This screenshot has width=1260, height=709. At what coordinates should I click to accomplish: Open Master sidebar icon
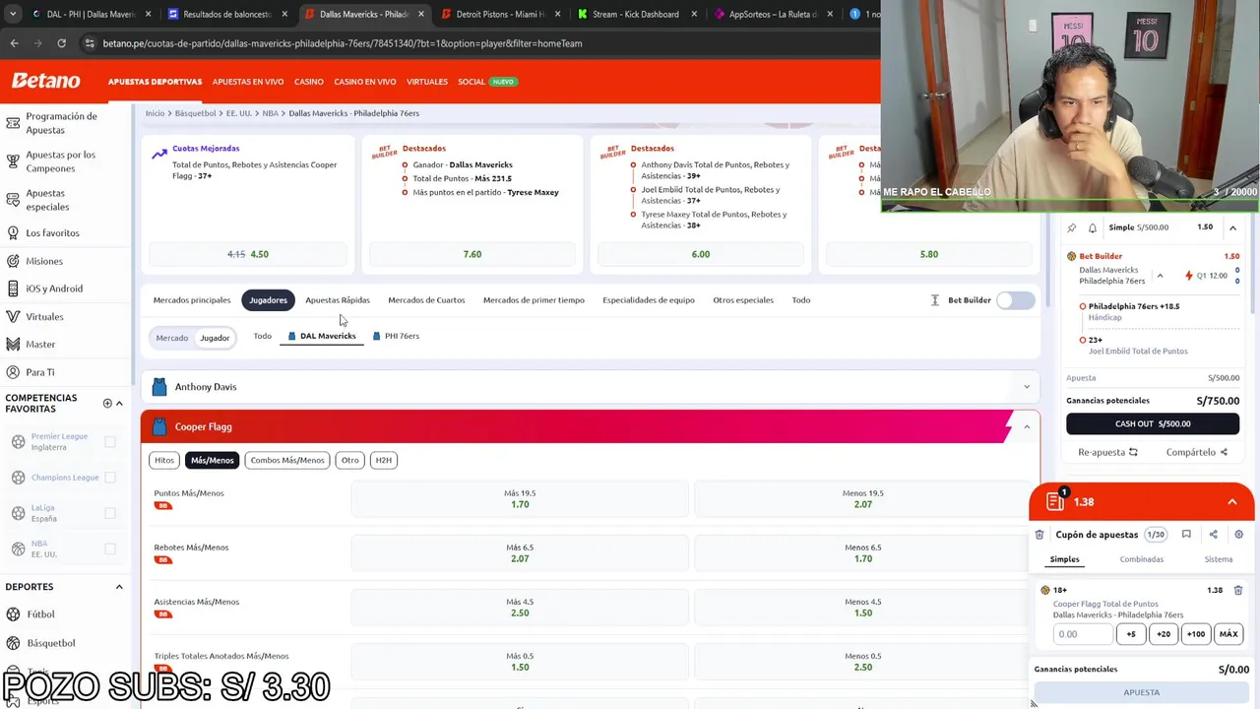(x=13, y=345)
